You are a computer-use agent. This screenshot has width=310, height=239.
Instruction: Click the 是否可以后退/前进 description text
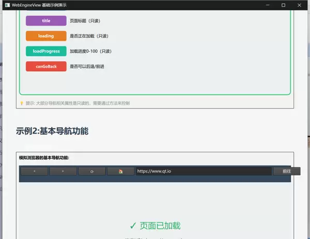coord(90,67)
